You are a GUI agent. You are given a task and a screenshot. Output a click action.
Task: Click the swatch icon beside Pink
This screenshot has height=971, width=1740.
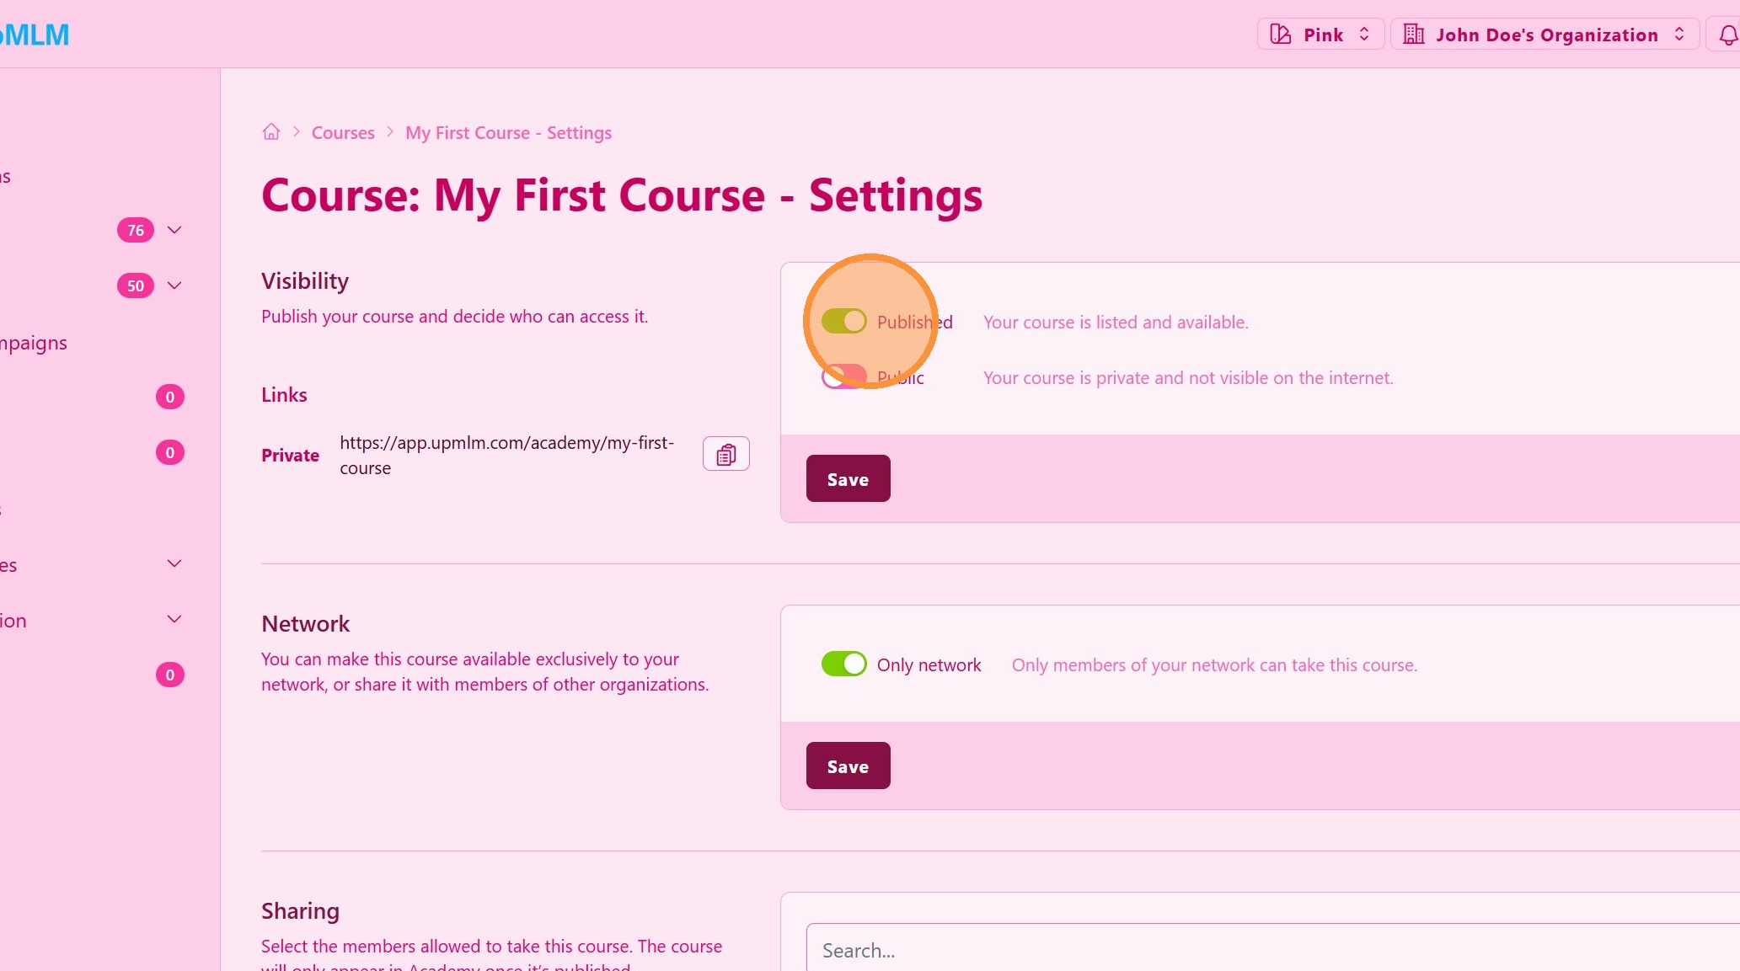1281,35
